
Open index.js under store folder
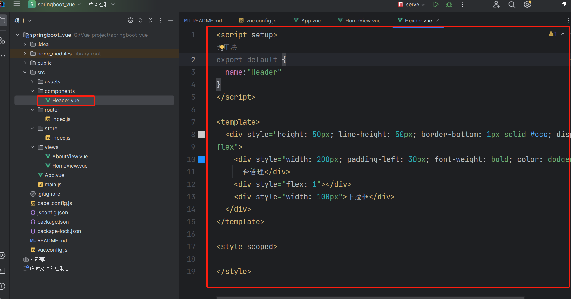58,138
